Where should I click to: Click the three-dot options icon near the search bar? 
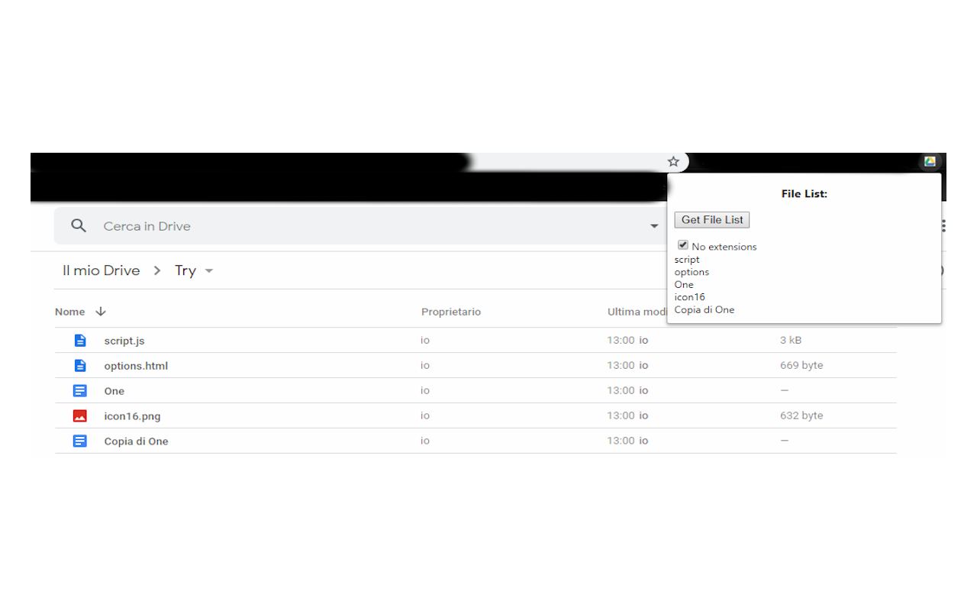pyautogui.click(x=942, y=225)
